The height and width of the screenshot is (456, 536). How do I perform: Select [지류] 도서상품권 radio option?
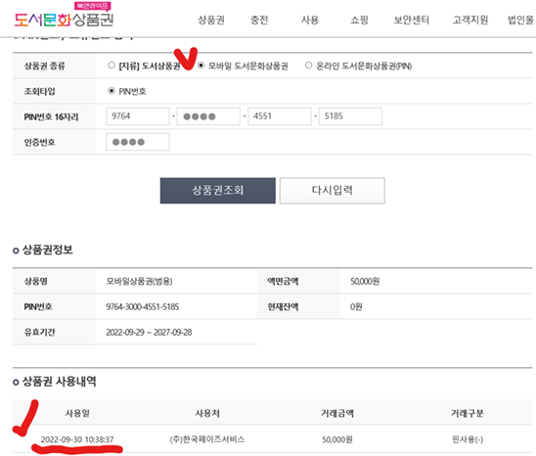[112, 65]
